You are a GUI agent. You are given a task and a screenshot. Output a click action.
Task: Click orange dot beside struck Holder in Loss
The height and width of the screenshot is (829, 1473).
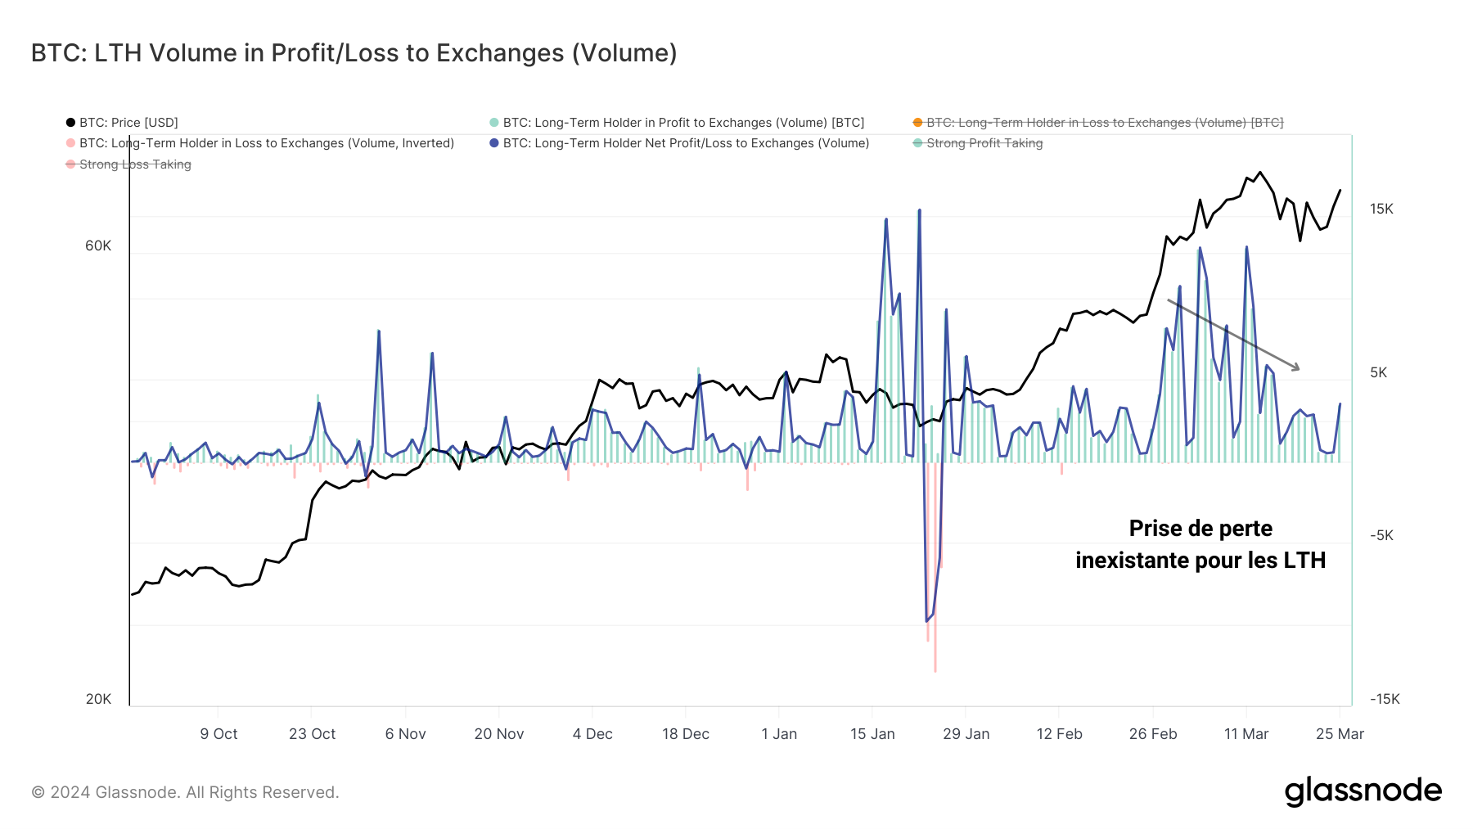[917, 123]
